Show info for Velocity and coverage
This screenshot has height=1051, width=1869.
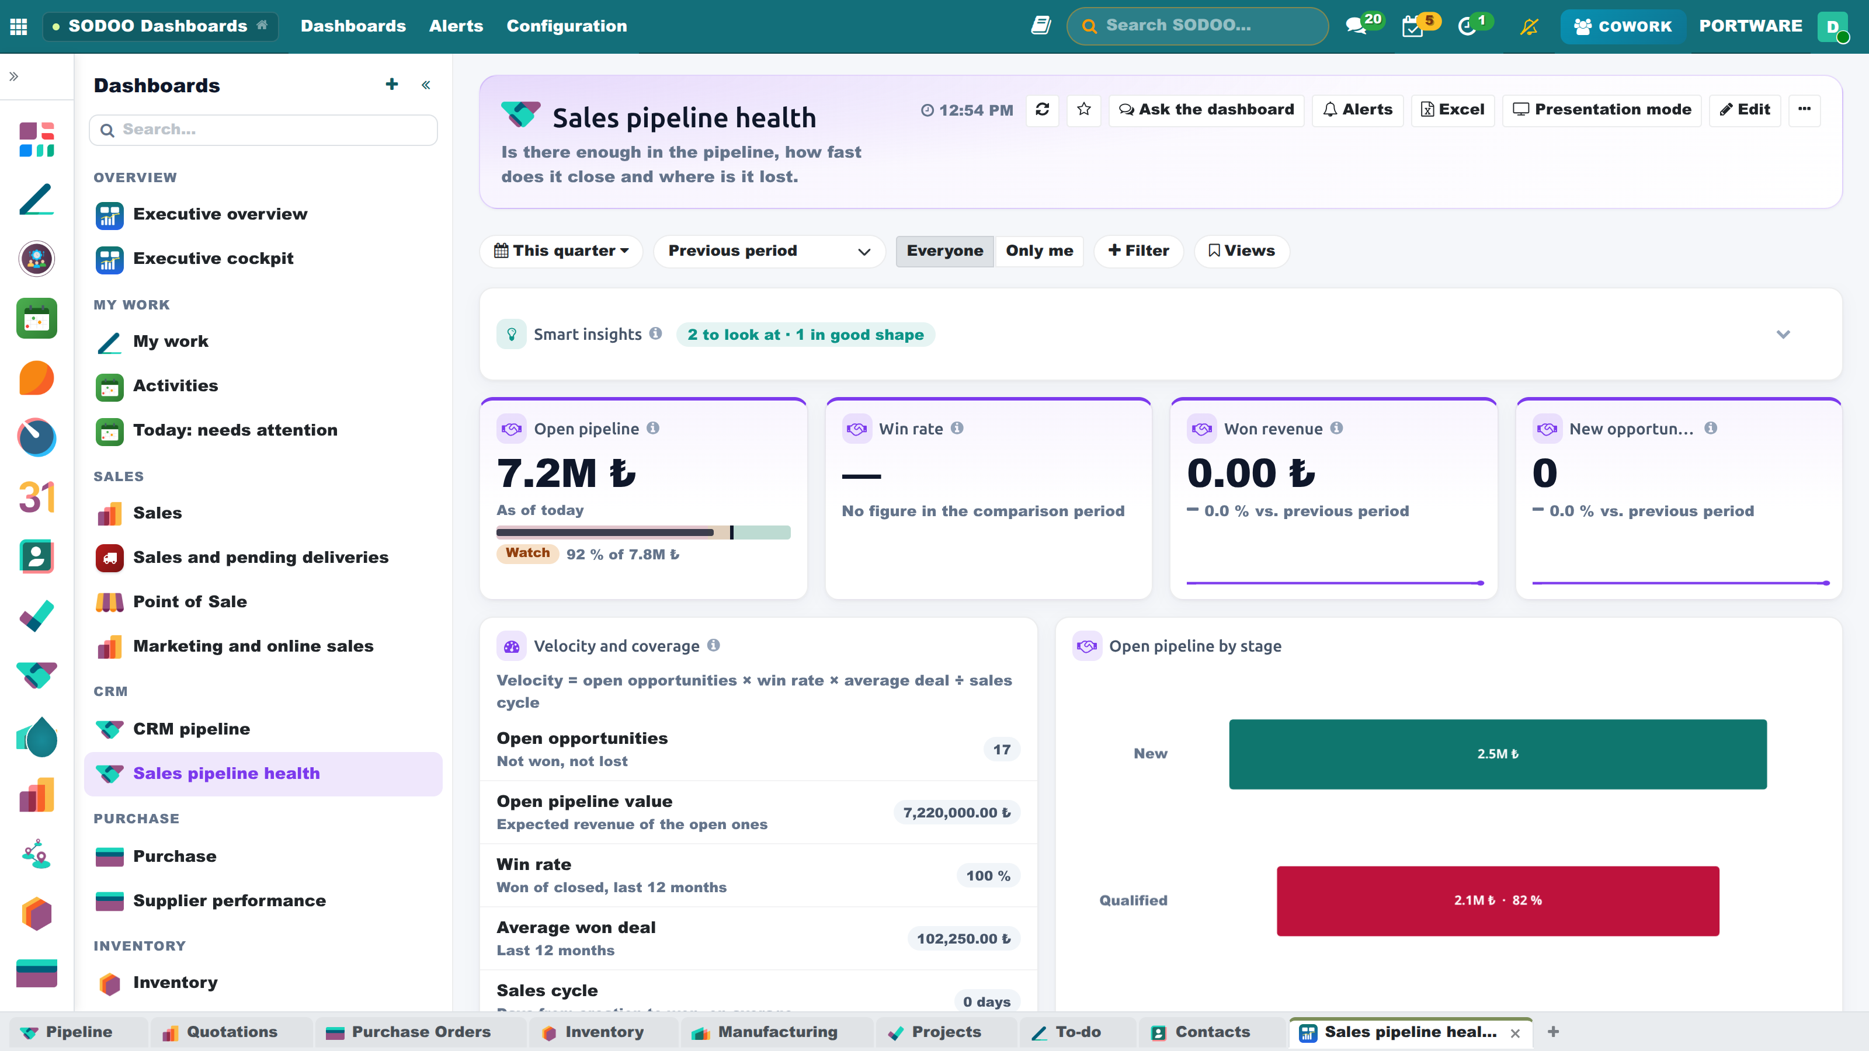[x=713, y=646]
